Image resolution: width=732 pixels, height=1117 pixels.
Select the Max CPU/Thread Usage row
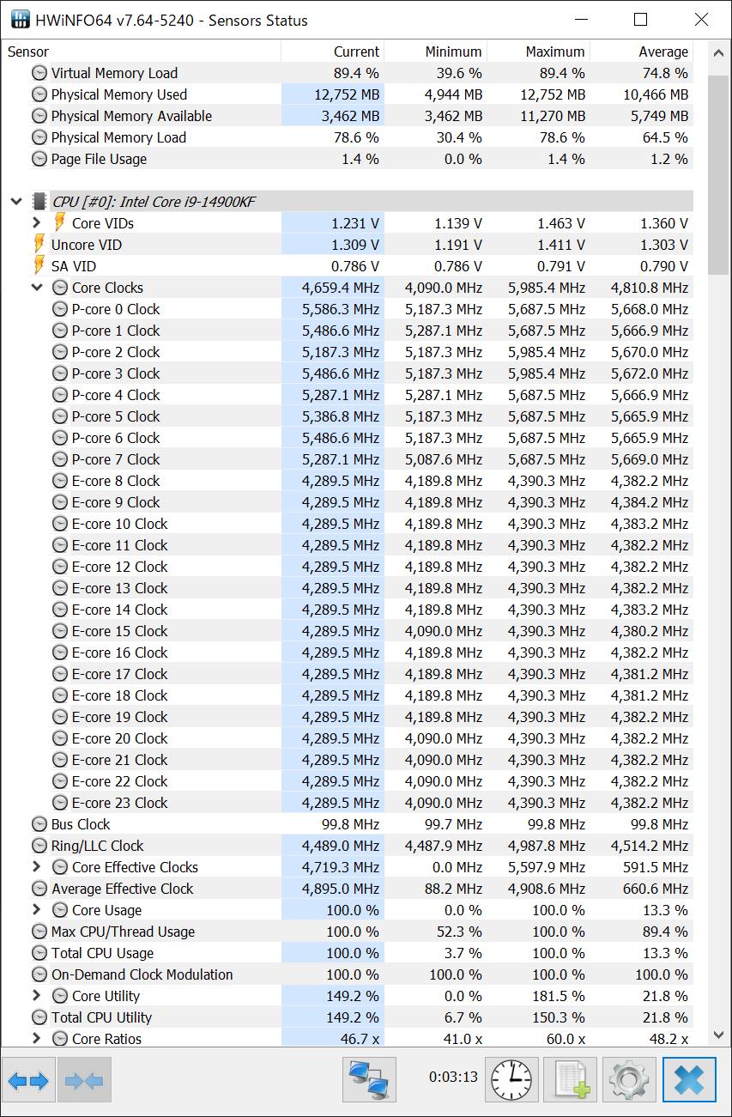click(x=348, y=932)
